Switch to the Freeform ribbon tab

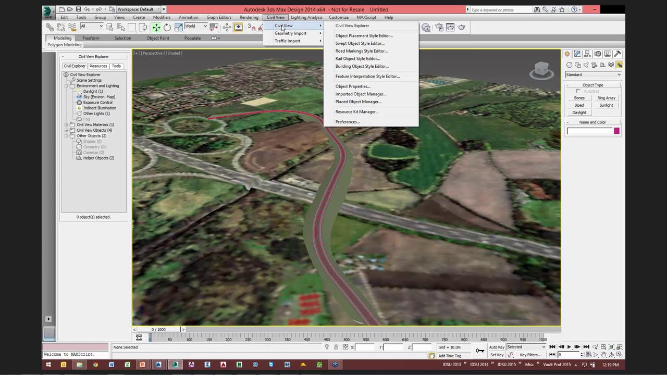(x=91, y=38)
